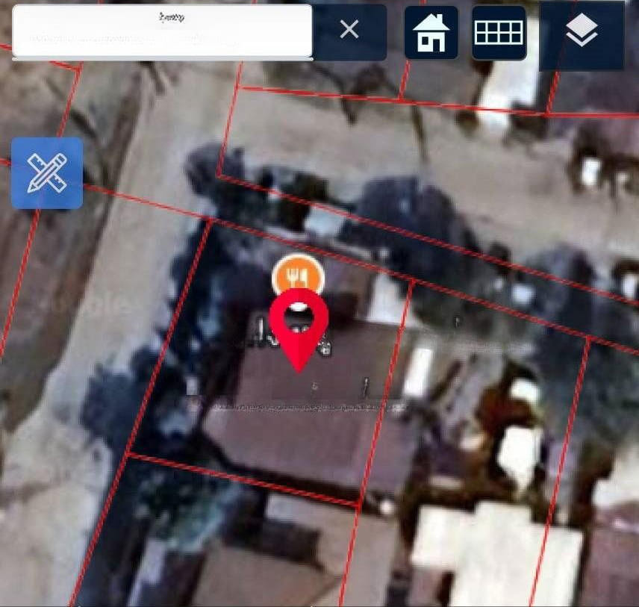Open the map layers panel
Viewport: 639px width, 607px height.
point(581,34)
